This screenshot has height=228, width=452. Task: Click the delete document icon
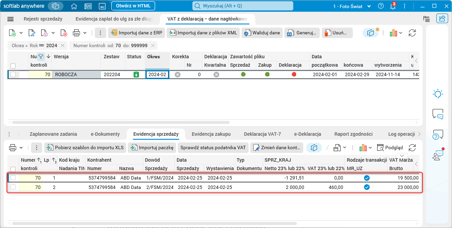click(x=64, y=33)
